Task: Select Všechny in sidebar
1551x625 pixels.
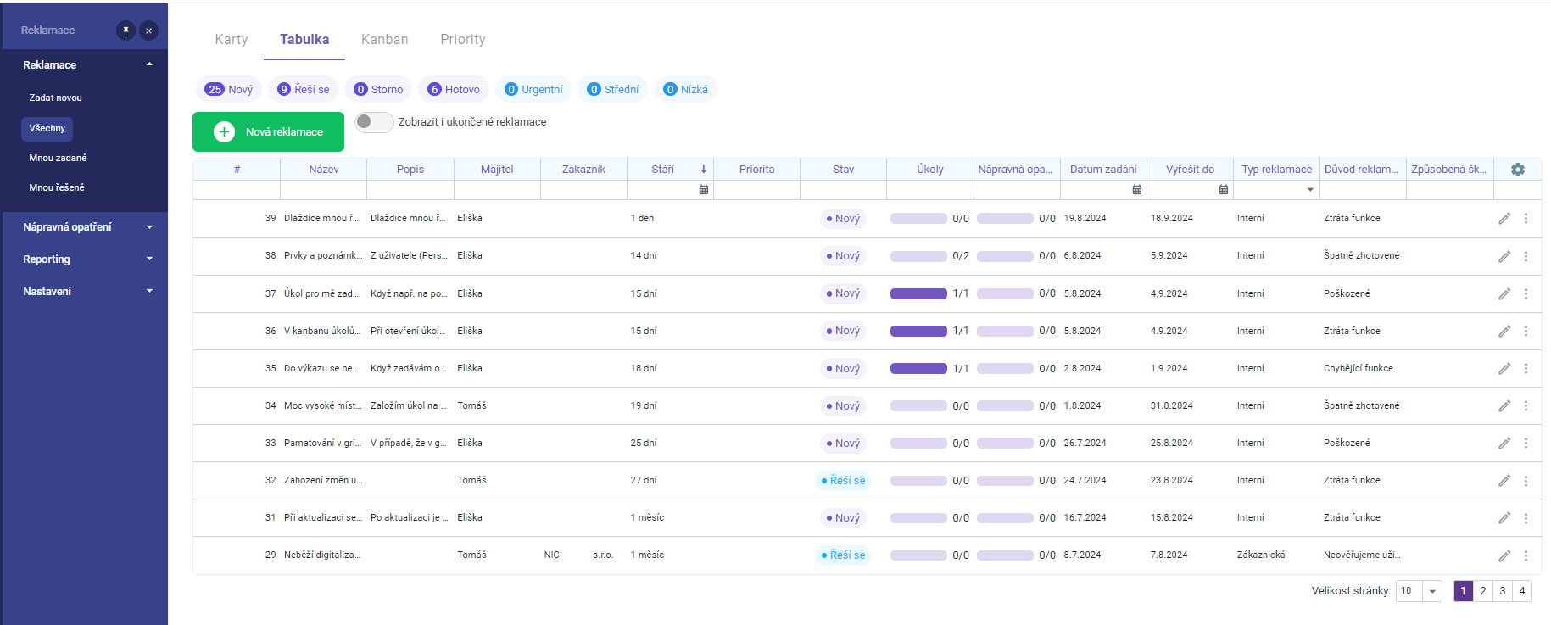Action: (47, 128)
